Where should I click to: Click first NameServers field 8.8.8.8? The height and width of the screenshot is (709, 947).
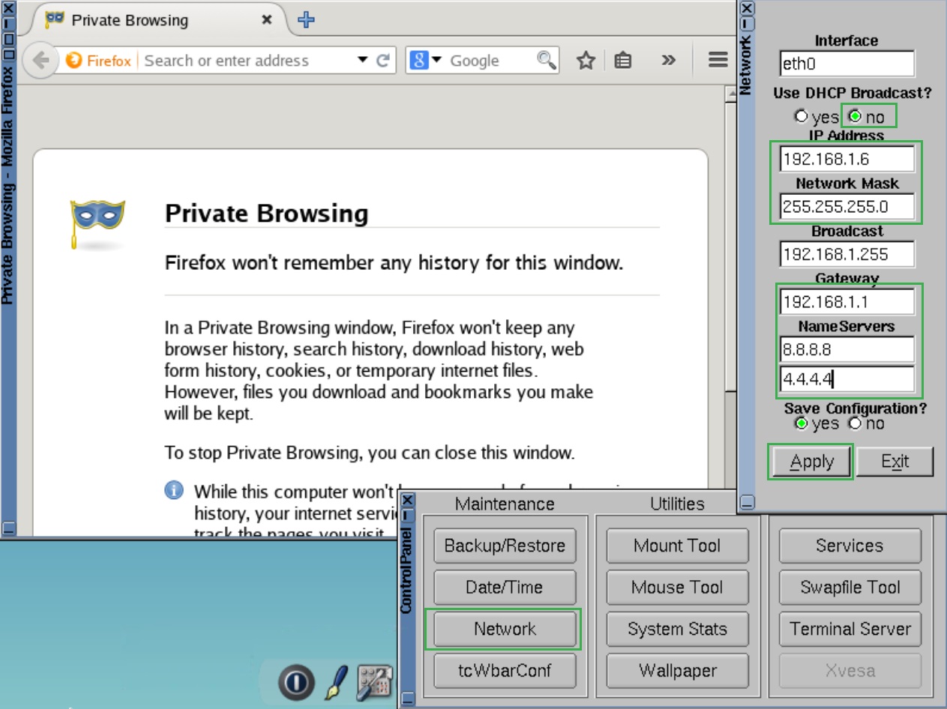pyautogui.click(x=847, y=349)
